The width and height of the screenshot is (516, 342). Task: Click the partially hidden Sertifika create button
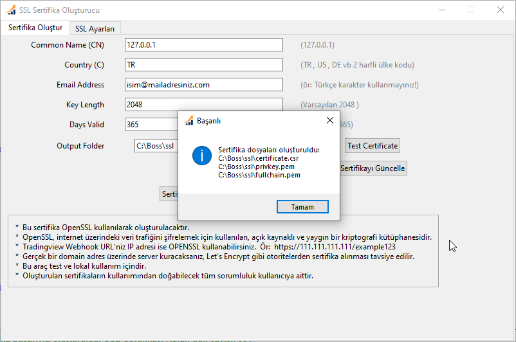(x=169, y=194)
